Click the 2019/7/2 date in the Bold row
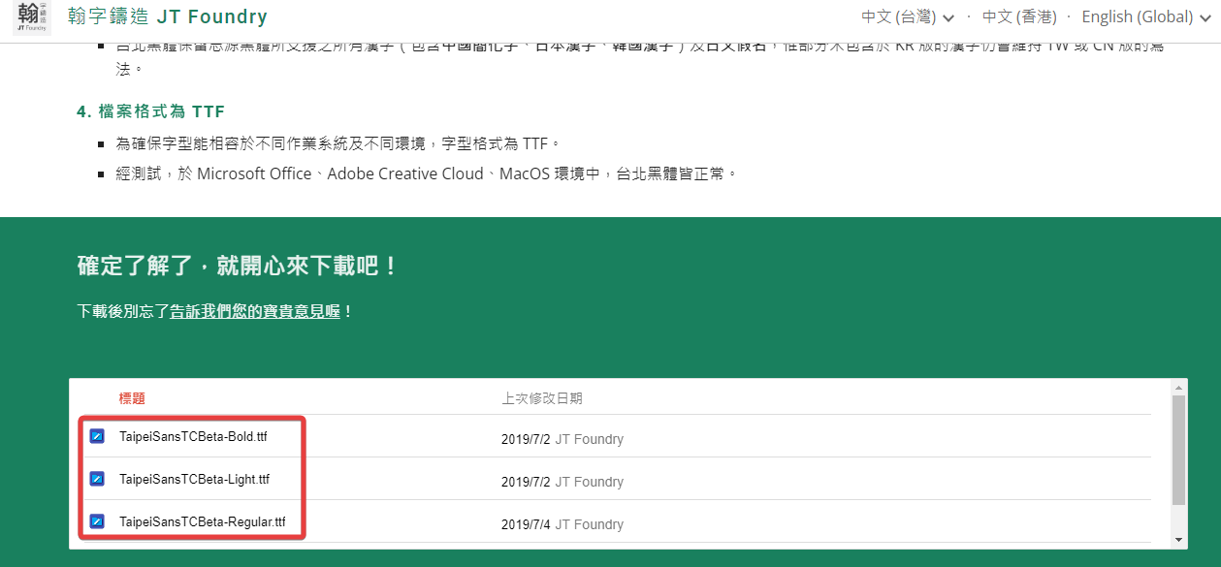Screen dimensions: 1221x567 (526, 439)
